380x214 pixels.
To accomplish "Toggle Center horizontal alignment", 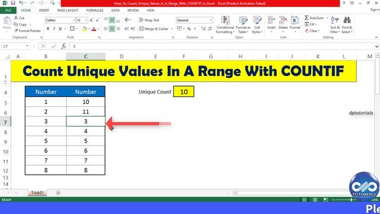I will [x=112, y=29].
